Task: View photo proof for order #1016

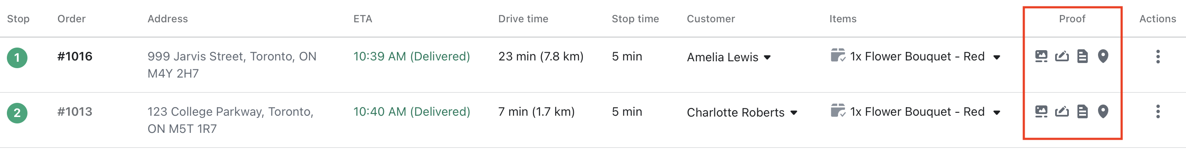Action: (1041, 56)
